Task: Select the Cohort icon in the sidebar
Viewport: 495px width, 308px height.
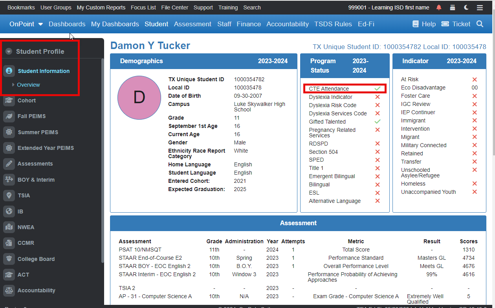Action: 9,100
